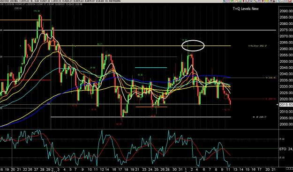The image size is (293, 172).
Task: Click date label 22 on time axis
Action: [25, 170]
